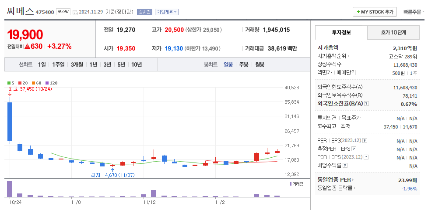Click the 고가 value 20,500
The width and height of the screenshot is (428, 210).
point(174,30)
